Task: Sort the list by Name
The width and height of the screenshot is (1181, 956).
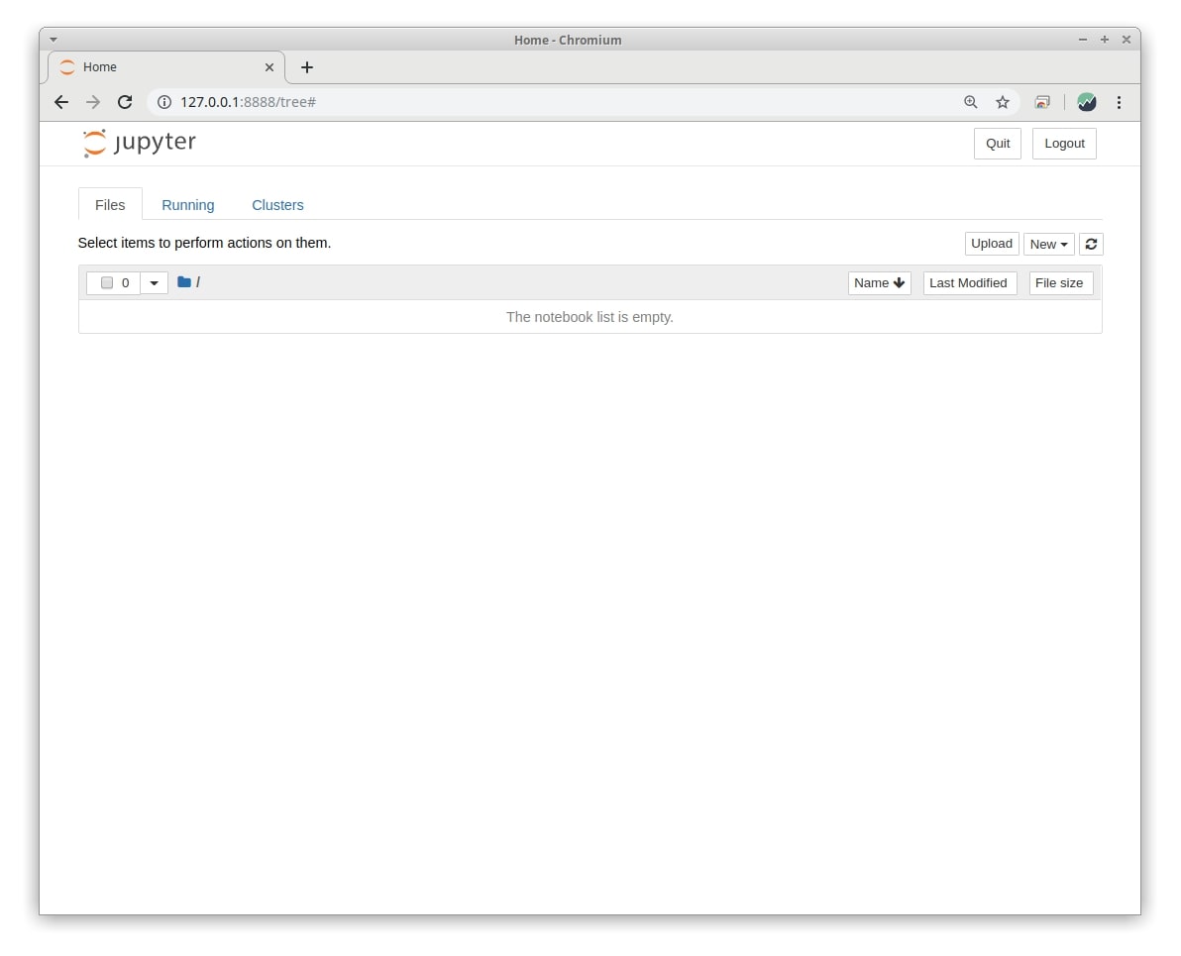Action: click(x=879, y=283)
